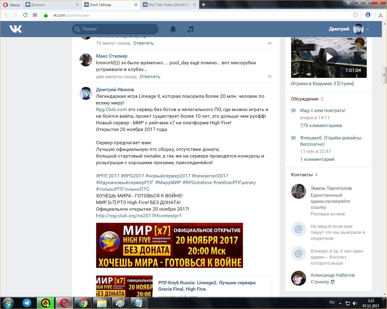Go to VK home via logo
Viewport: 387px width, 309px height.
(x=15, y=29)
